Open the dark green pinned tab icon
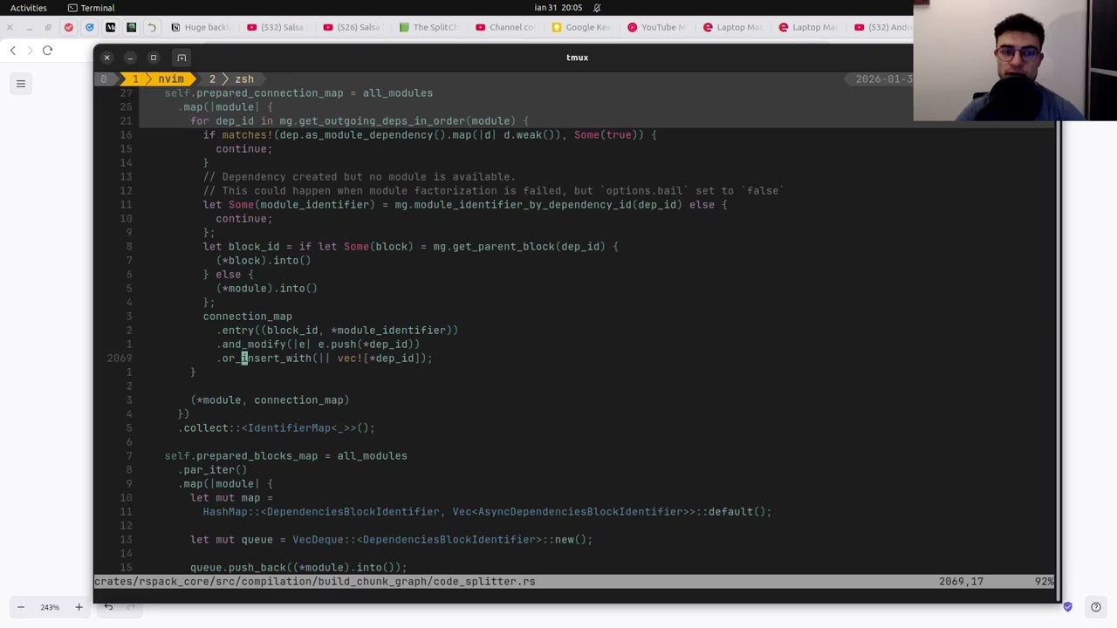This screenshot has height=628, width=1117. tap(132, 27)
